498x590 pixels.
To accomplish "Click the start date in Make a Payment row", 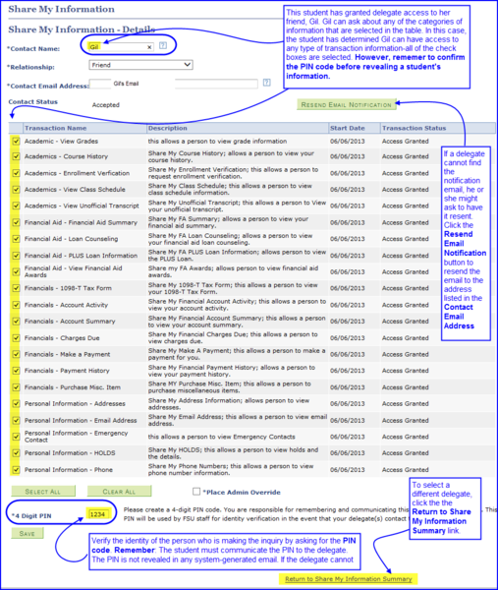I will click(x=348, y=354).
